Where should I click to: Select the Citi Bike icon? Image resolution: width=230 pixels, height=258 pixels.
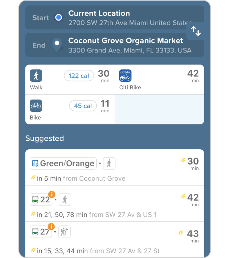[125, 76]
